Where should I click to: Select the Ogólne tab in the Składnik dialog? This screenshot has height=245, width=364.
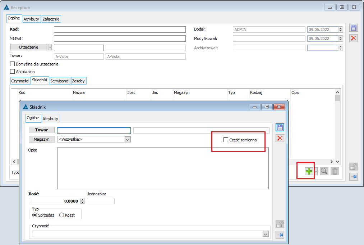33,118
